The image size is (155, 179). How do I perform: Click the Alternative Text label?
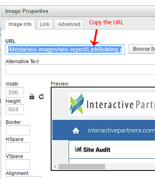(22, 62)
